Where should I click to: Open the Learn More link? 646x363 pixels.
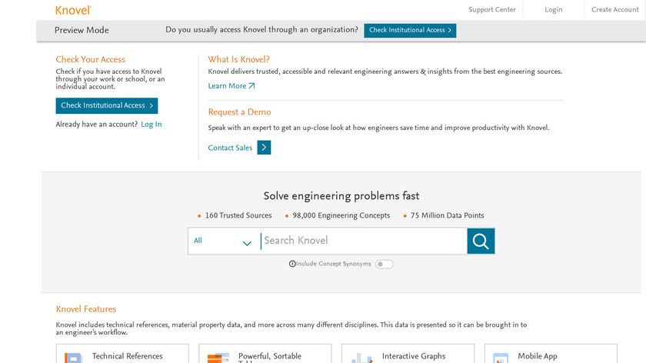pyautogui.click(x=231, y=86)
